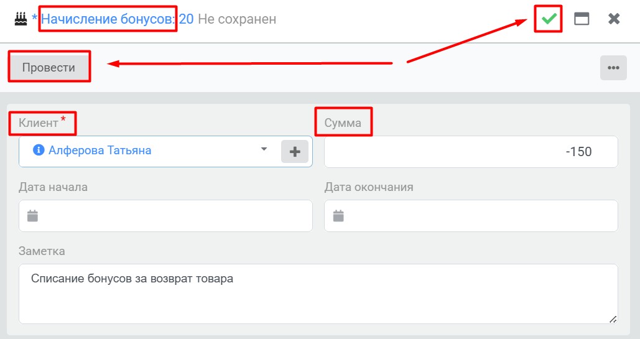Click into the Заметка text area
This screenshot has height=339, width=640.
click(318, 294)
